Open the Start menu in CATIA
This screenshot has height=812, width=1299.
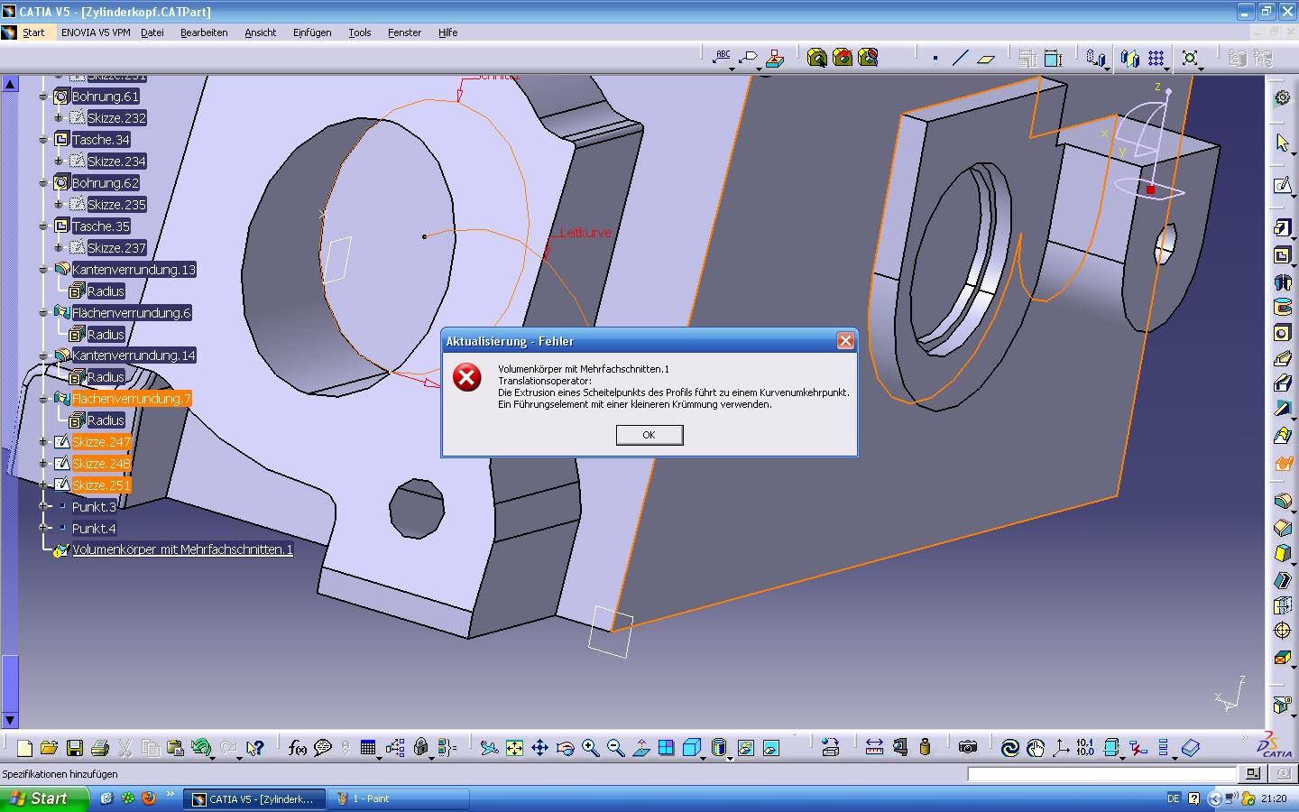tap(33, 32)
